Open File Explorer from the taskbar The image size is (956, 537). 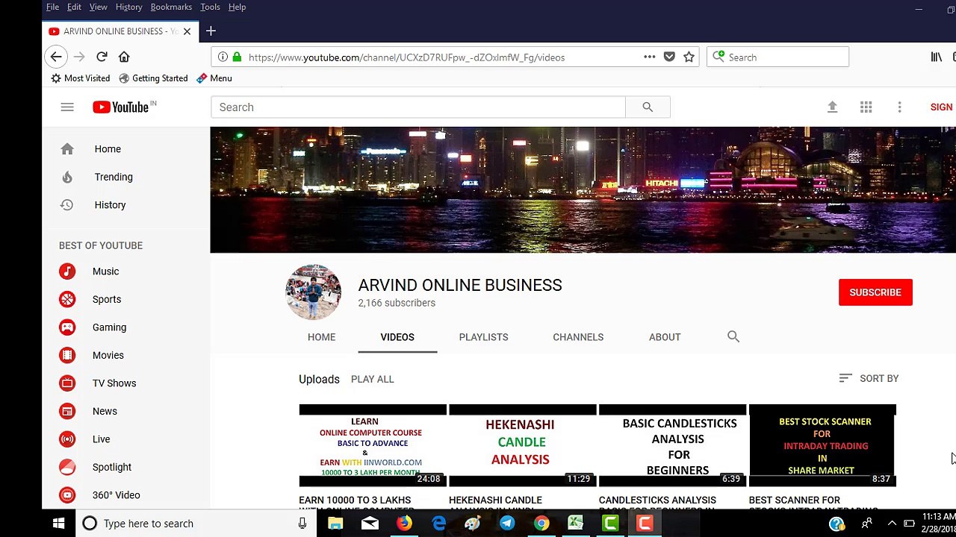tap(335, 524)
